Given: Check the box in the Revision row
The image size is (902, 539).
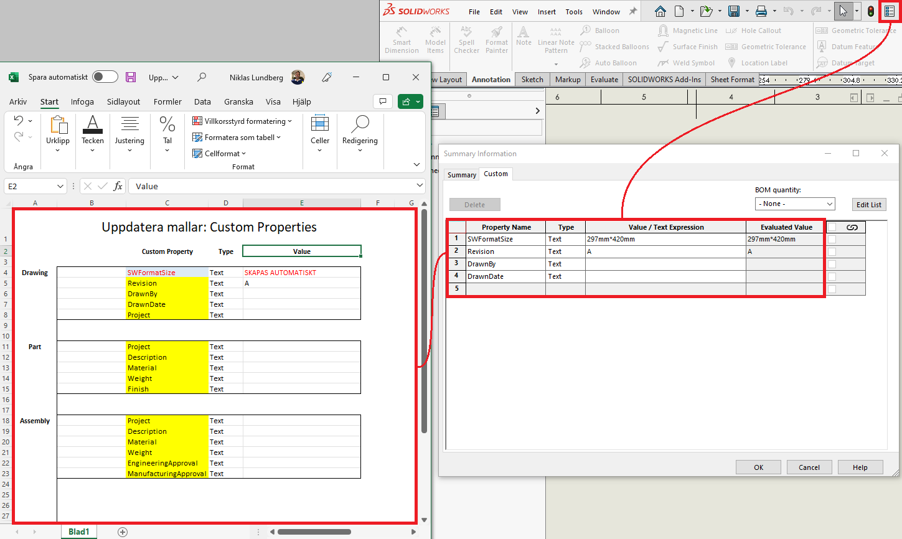Looking at the screenshot, I should point(832,251).
